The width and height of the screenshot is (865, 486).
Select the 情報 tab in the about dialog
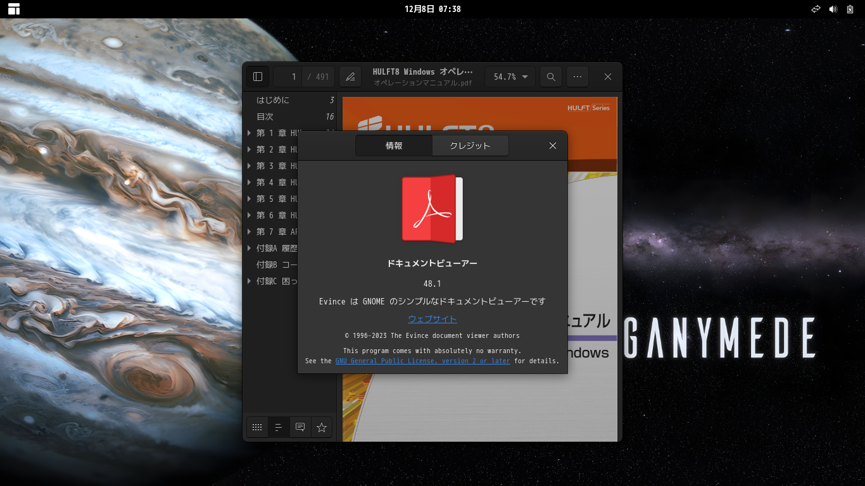coord(394,146)
